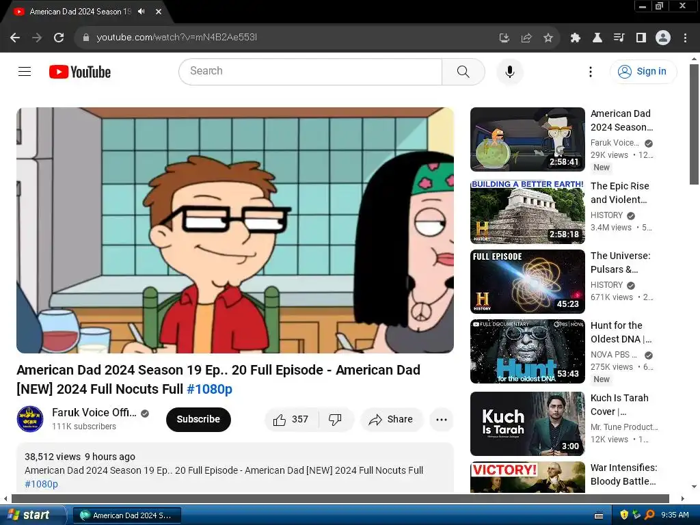Open more actions ellipsis under video
The width and height of the screenshot is (700, 525).
point(442,419)
